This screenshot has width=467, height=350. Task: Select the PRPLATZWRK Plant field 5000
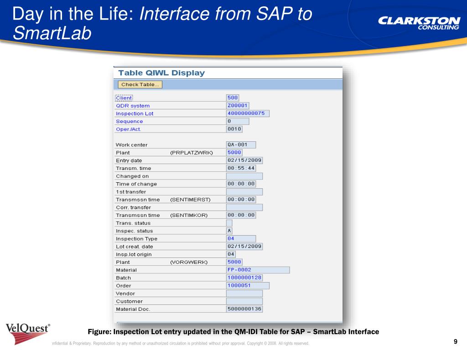[x=234, y=152]
